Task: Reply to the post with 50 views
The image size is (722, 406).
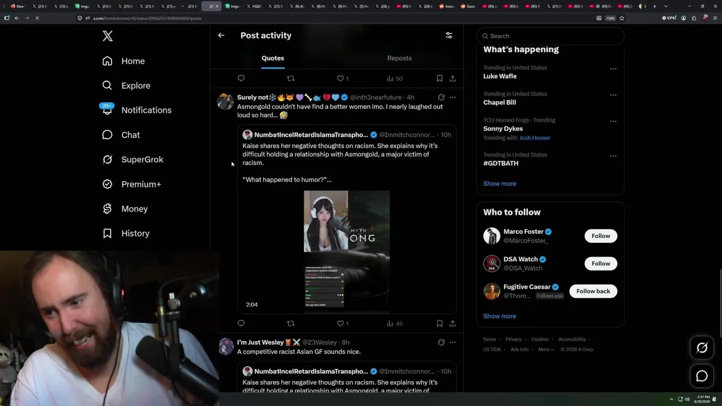Action: tap(241, 78)
